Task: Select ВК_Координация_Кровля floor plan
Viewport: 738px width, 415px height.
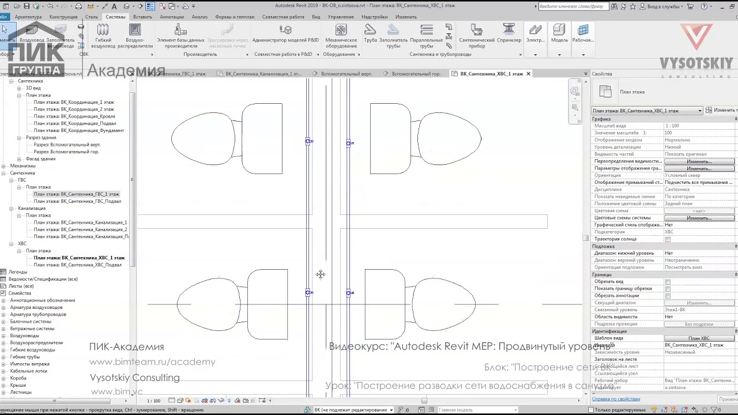Action: coord(74,116)
